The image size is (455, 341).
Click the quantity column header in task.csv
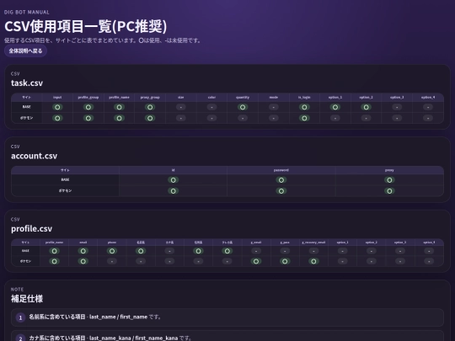point(243,98)
